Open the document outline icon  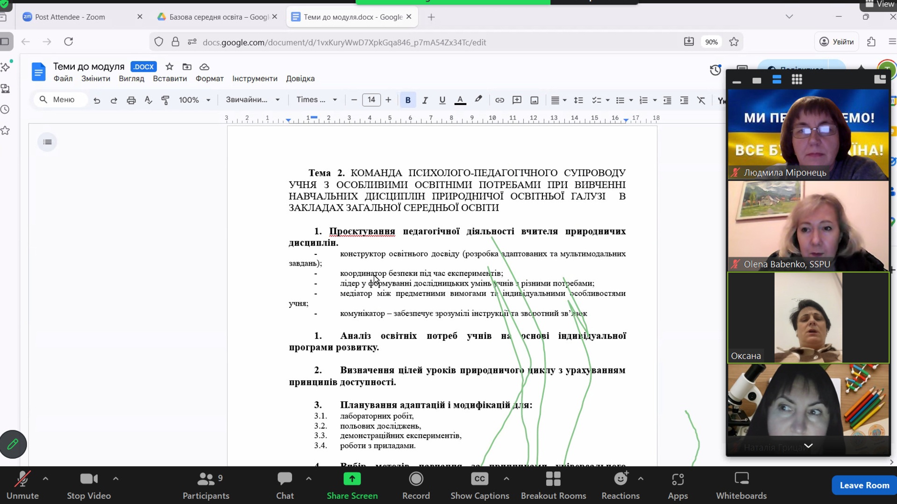point(47,142)
